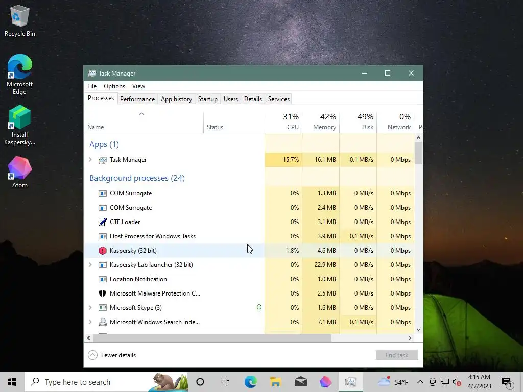Click the End task button
The width and height of the screenshot is (523, 392).
pyautogui.click(x=397, y=355)
